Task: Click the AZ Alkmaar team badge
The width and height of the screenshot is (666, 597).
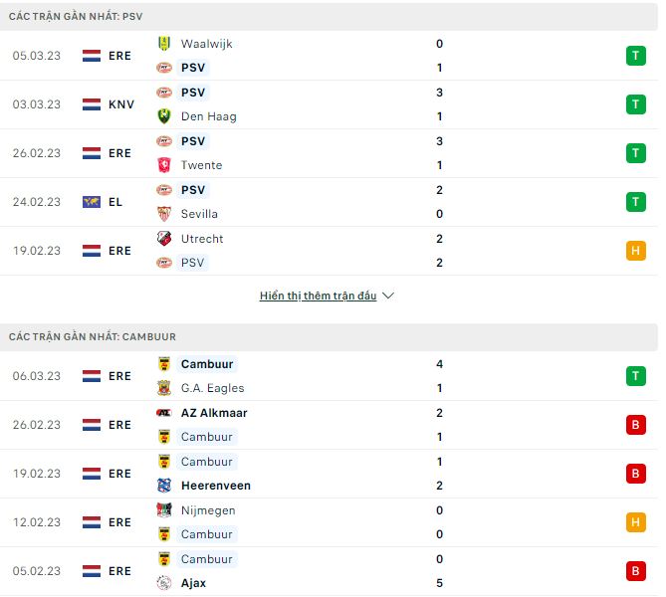Action: [x=164, y=413]
